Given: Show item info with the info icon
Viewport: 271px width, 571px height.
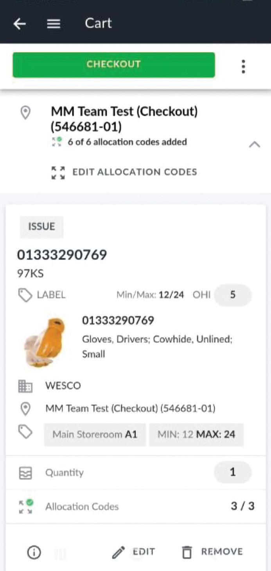Looking at the screenshot, I should (34, 552).
